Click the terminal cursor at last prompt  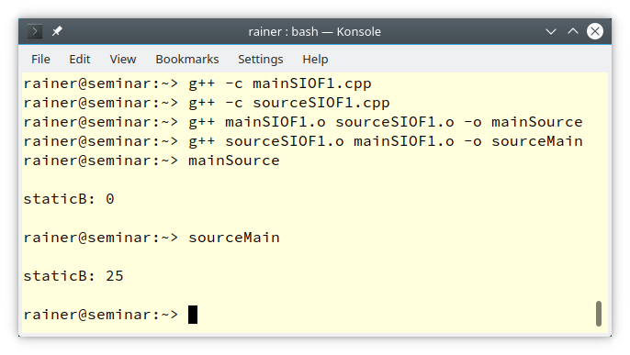(193, 315)
